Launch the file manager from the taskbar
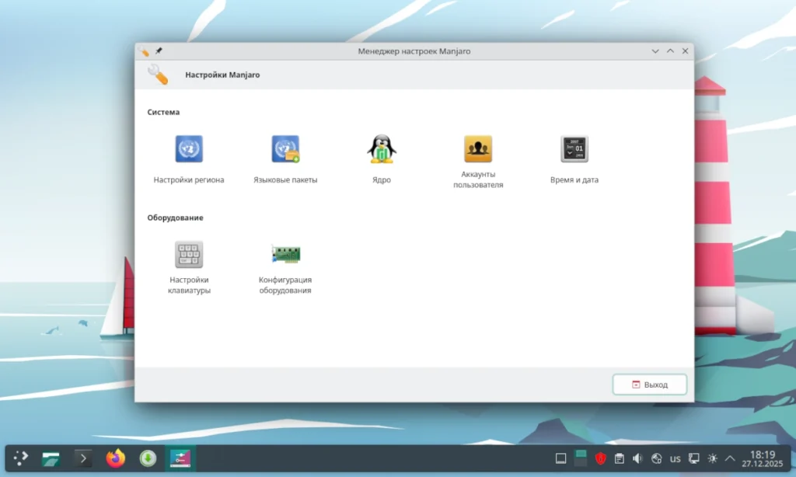Image resolution: width=796 pixels, height=477 pixels. tap(51, 458)
